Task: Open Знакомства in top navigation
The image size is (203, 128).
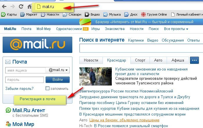Action: click(x=115, y=29)
